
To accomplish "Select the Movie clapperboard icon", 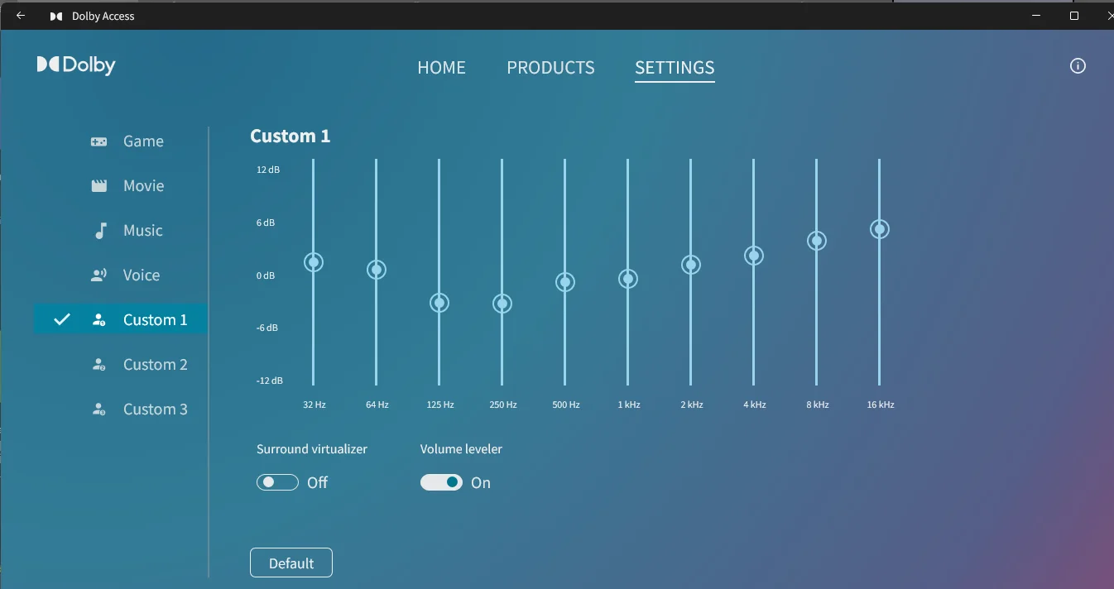I will click(99, 186).
